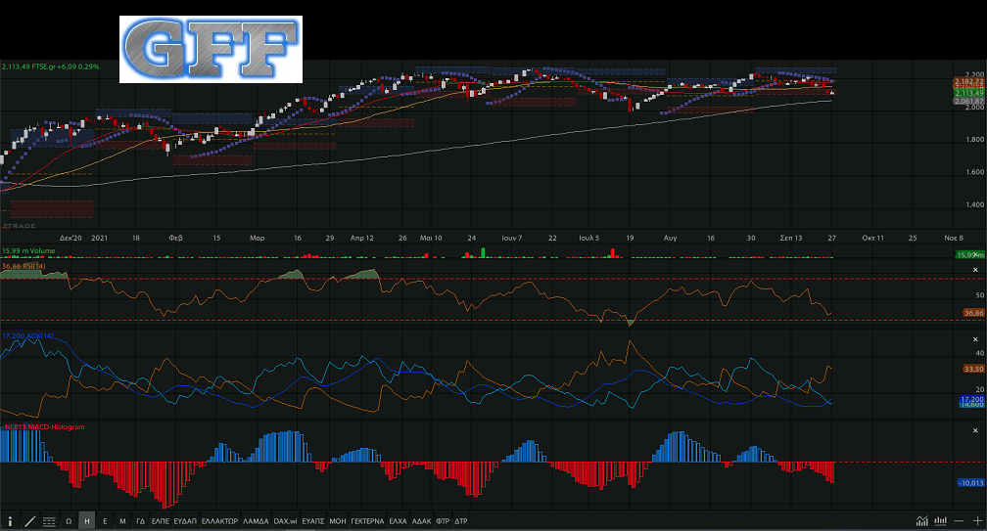Zoom in with the plus icon
This screenshot has height=531, width=987.
977,521
